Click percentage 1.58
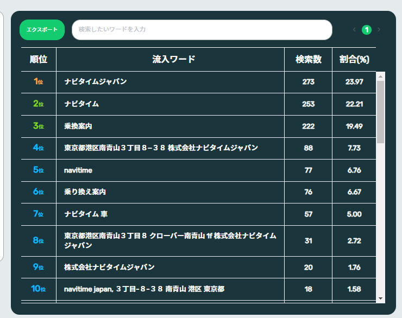The width and height of the screenshot is (402, 318). (x=354, y=289)
